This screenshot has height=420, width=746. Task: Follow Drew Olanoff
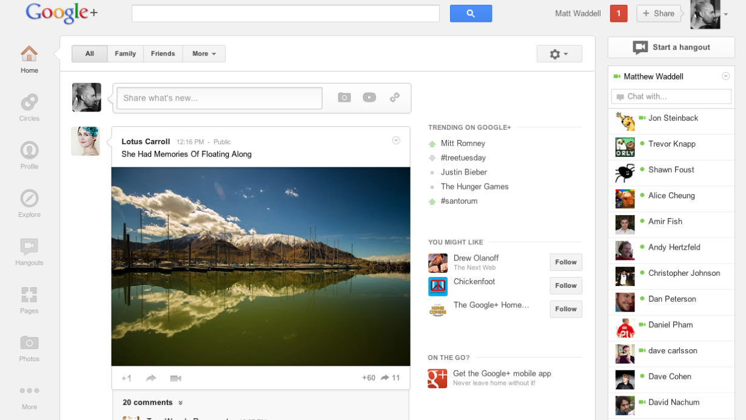(565, 262)
